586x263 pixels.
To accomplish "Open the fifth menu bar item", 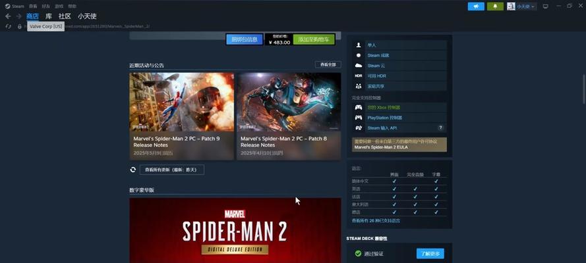I will 72,7.
